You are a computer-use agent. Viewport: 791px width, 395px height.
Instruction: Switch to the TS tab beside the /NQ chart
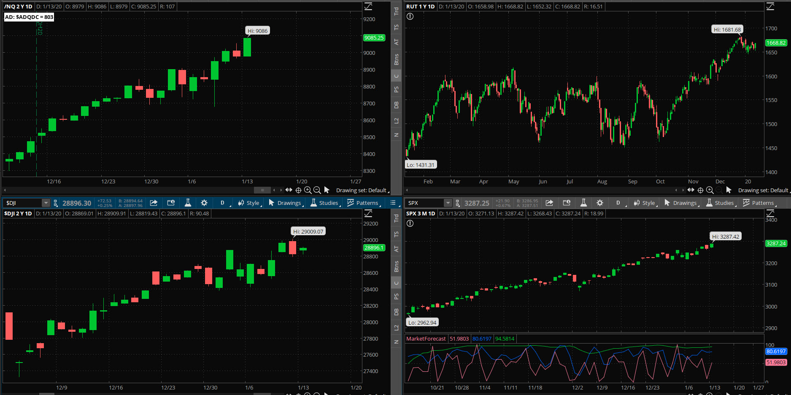(x=396, y=27)
